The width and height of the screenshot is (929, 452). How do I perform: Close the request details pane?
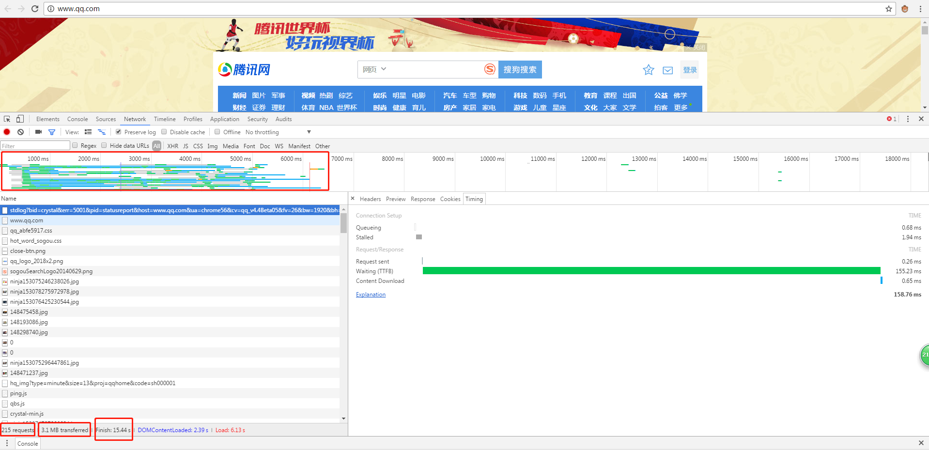[x=353, y=199]
